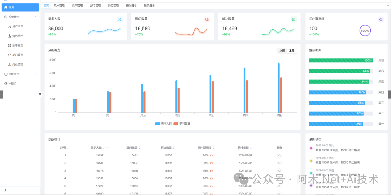Click value 16,580 in 提问数量 card
This screenshot has width=391, height=195.
(x=143, y=29)
